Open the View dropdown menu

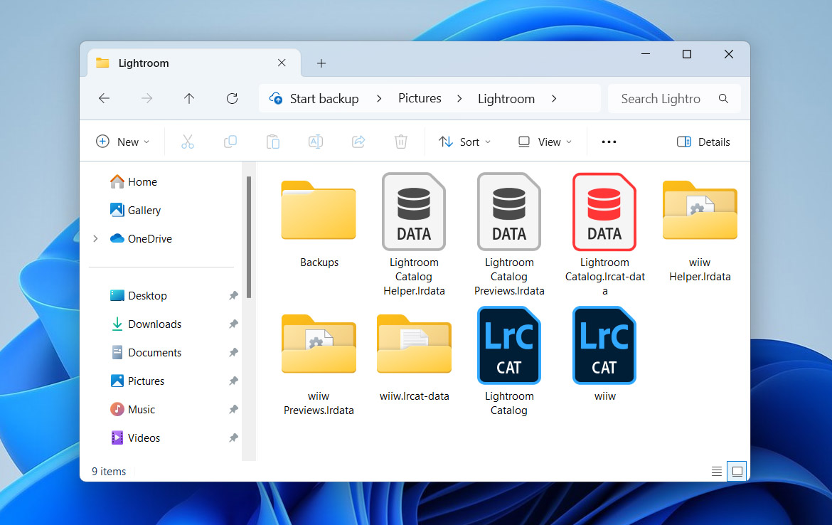pyautogui.click(x=545, y=142)
